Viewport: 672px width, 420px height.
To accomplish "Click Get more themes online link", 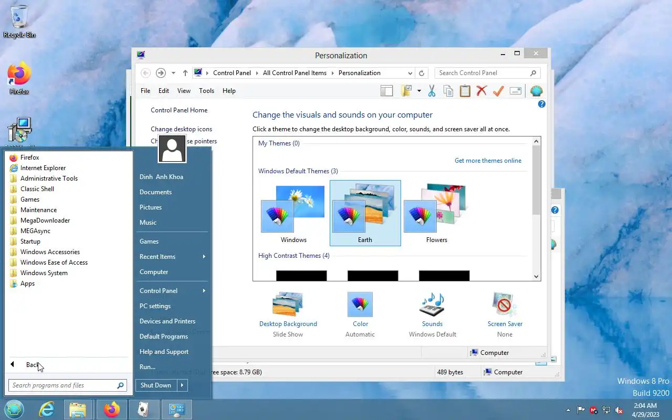I will [x=488, y=161].
